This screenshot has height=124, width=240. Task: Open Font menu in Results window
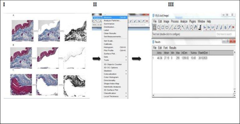click(165, 48)
